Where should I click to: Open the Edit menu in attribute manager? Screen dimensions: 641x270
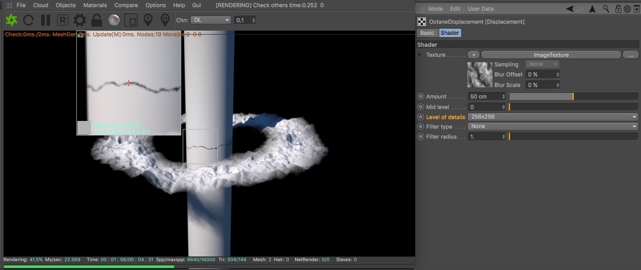click(455, 9)
